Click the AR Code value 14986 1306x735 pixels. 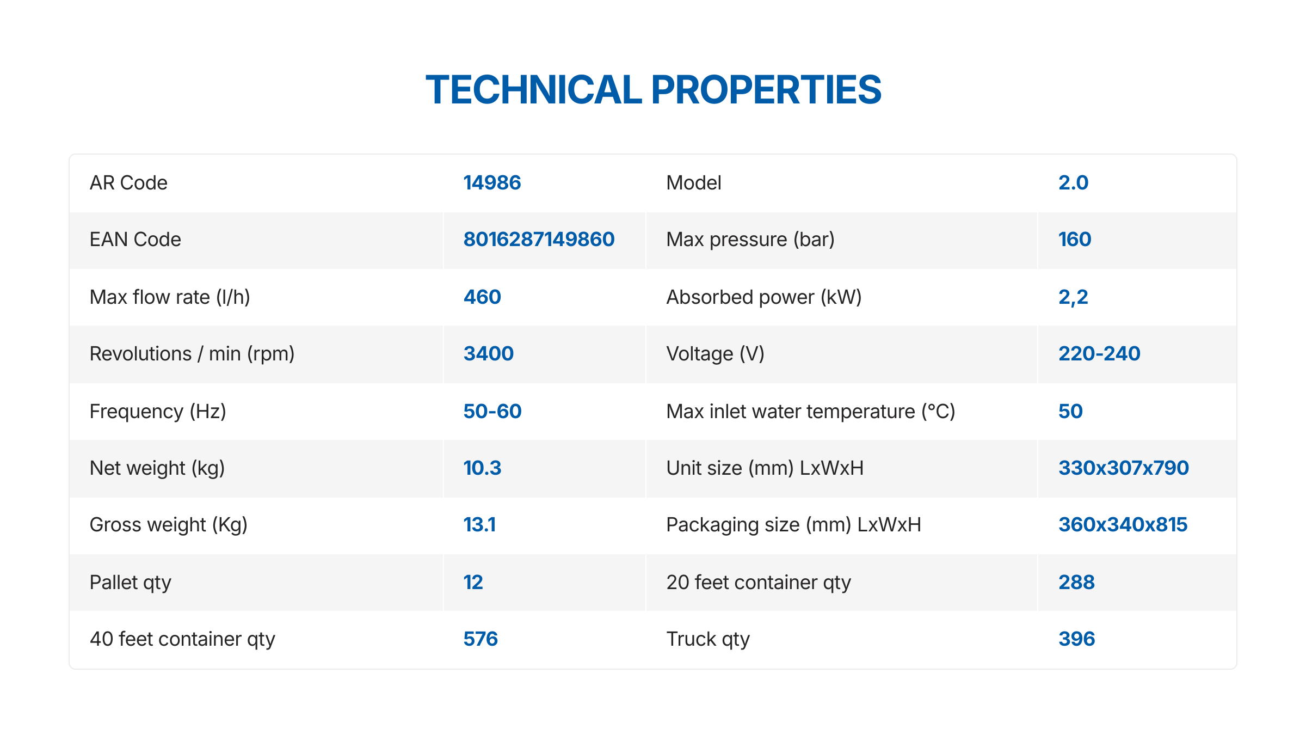click(492, 183)
